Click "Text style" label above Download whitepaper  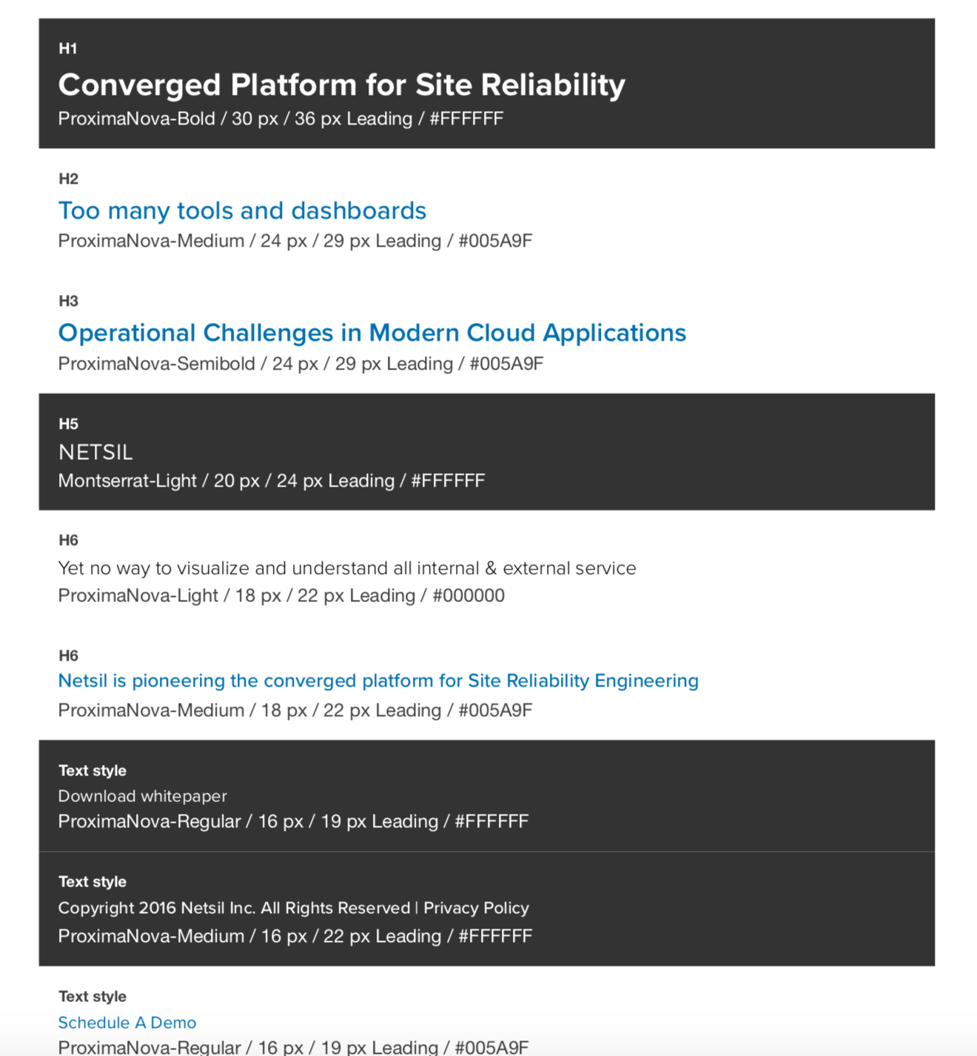92,770
